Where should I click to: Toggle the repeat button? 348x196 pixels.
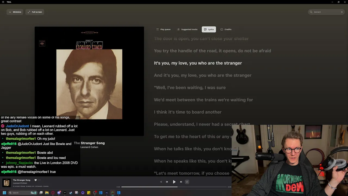coord(187,182)
